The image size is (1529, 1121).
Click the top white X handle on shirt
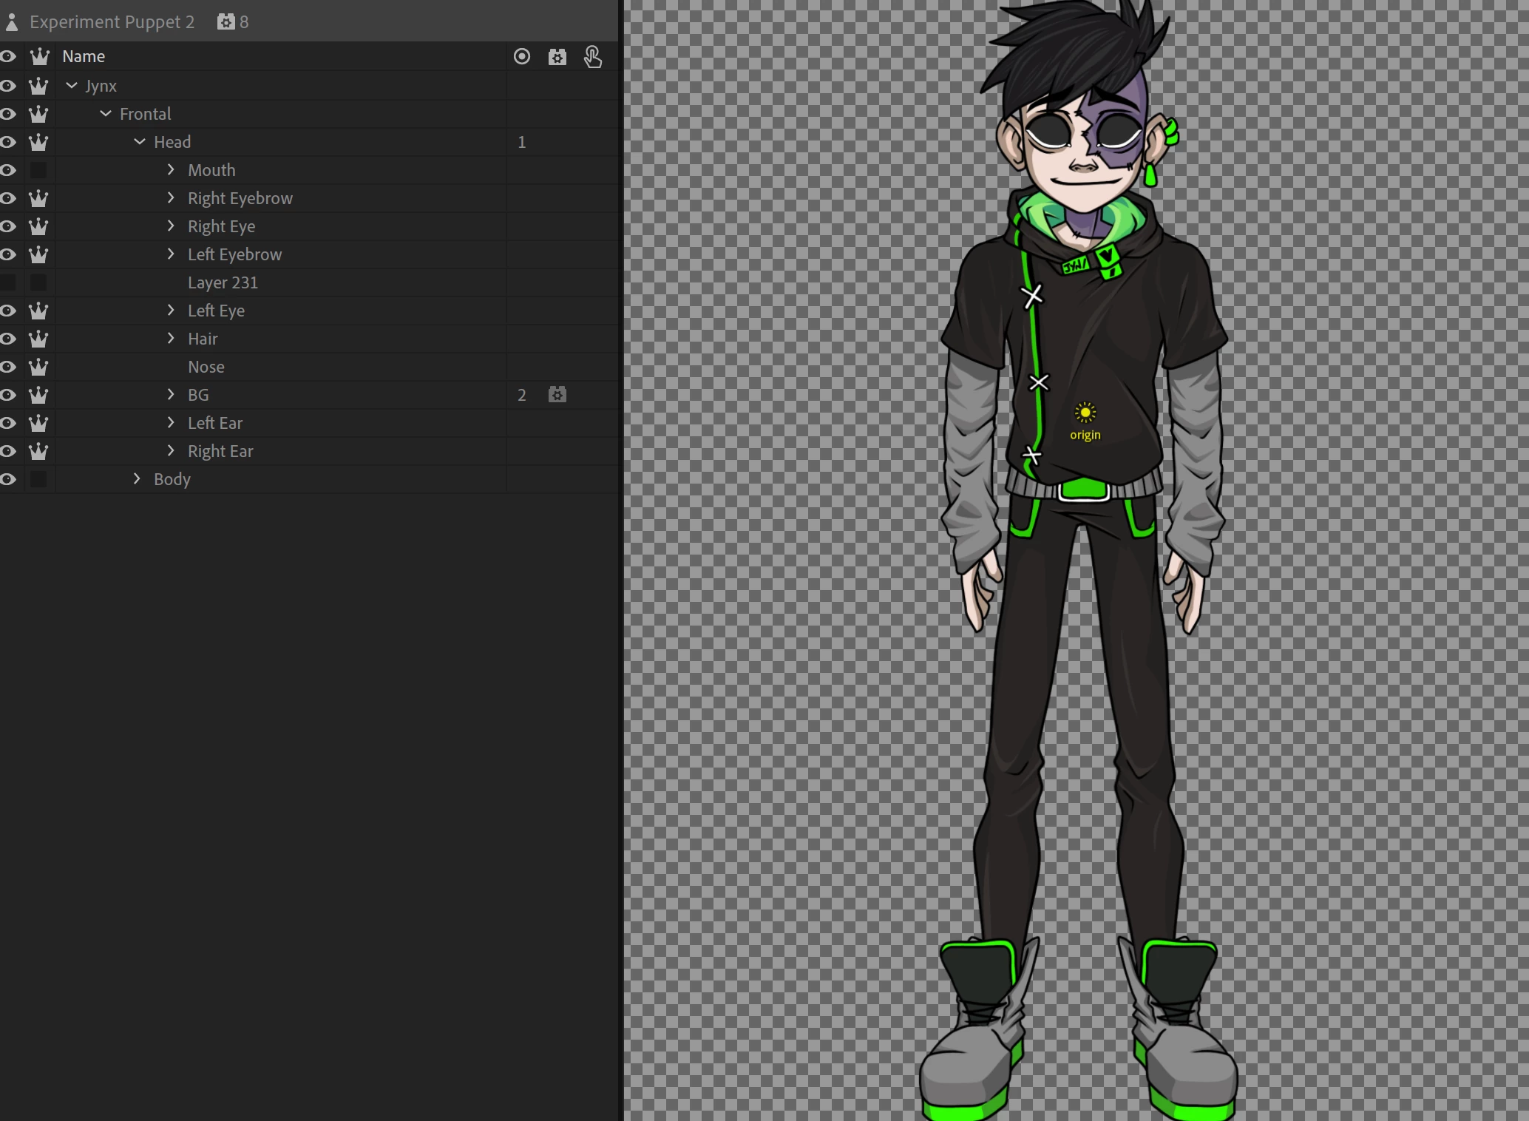click(x=1032, y=296)
